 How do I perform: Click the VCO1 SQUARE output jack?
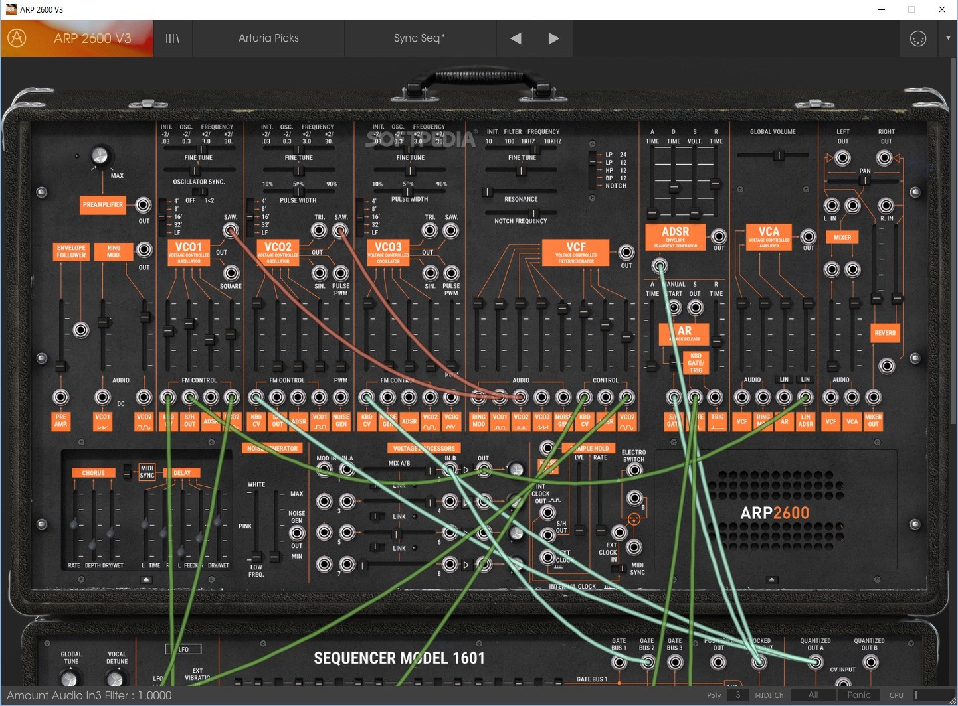pyautogui.click(x=231, y=273)
